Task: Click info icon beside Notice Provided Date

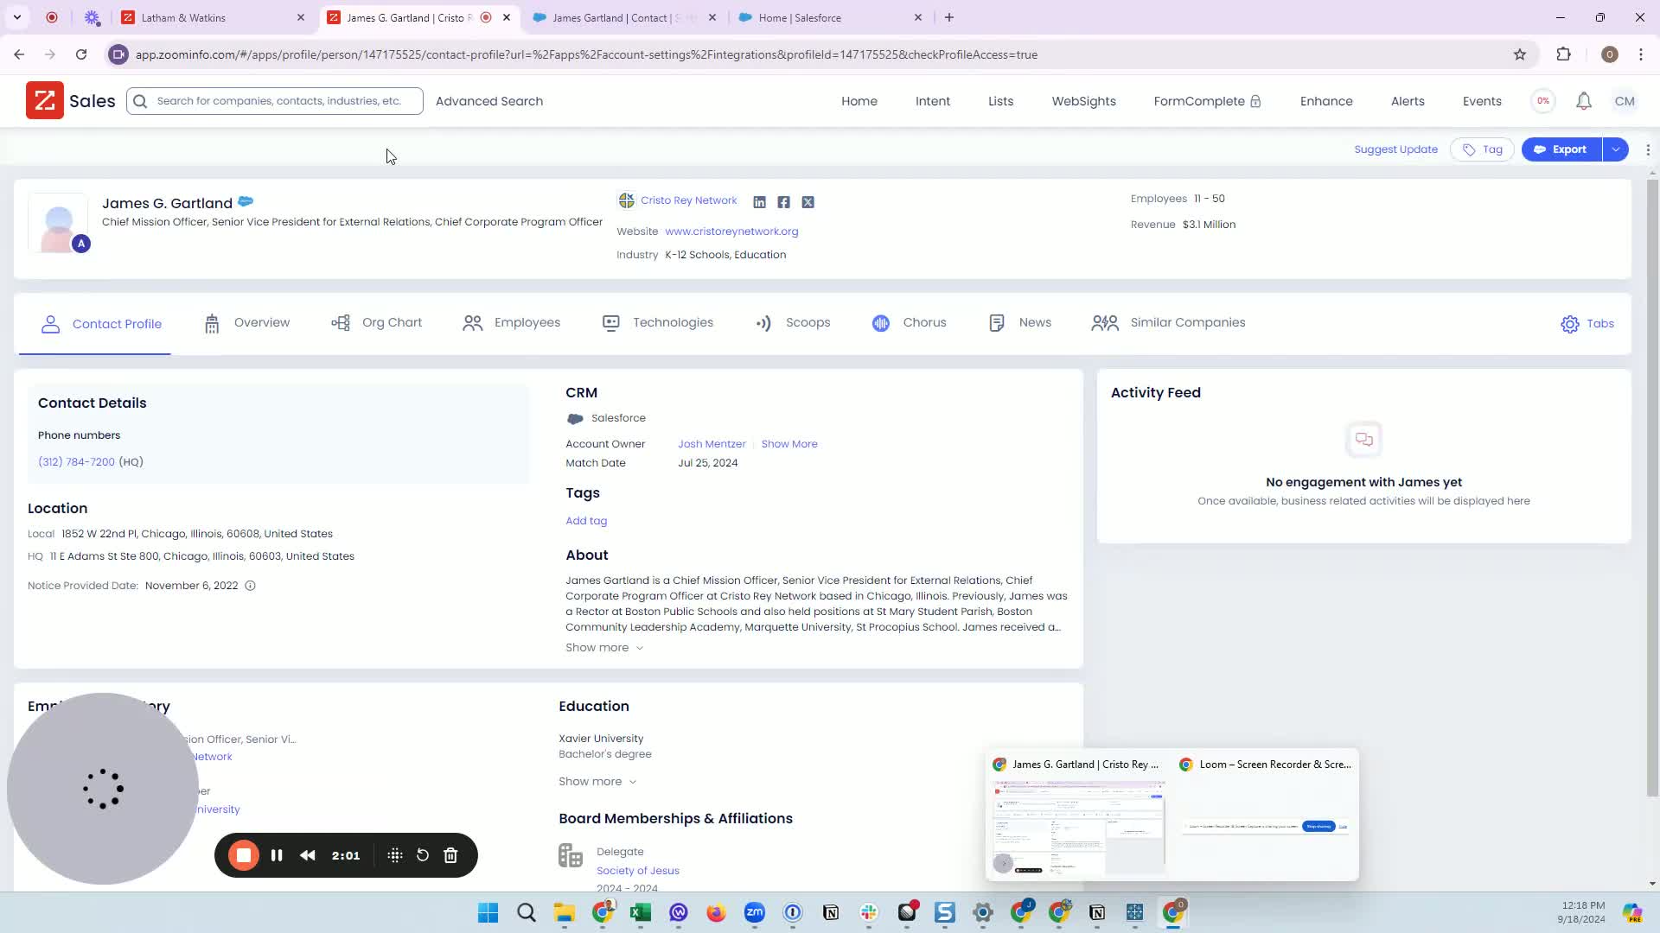Action: (x=250, y=586)
